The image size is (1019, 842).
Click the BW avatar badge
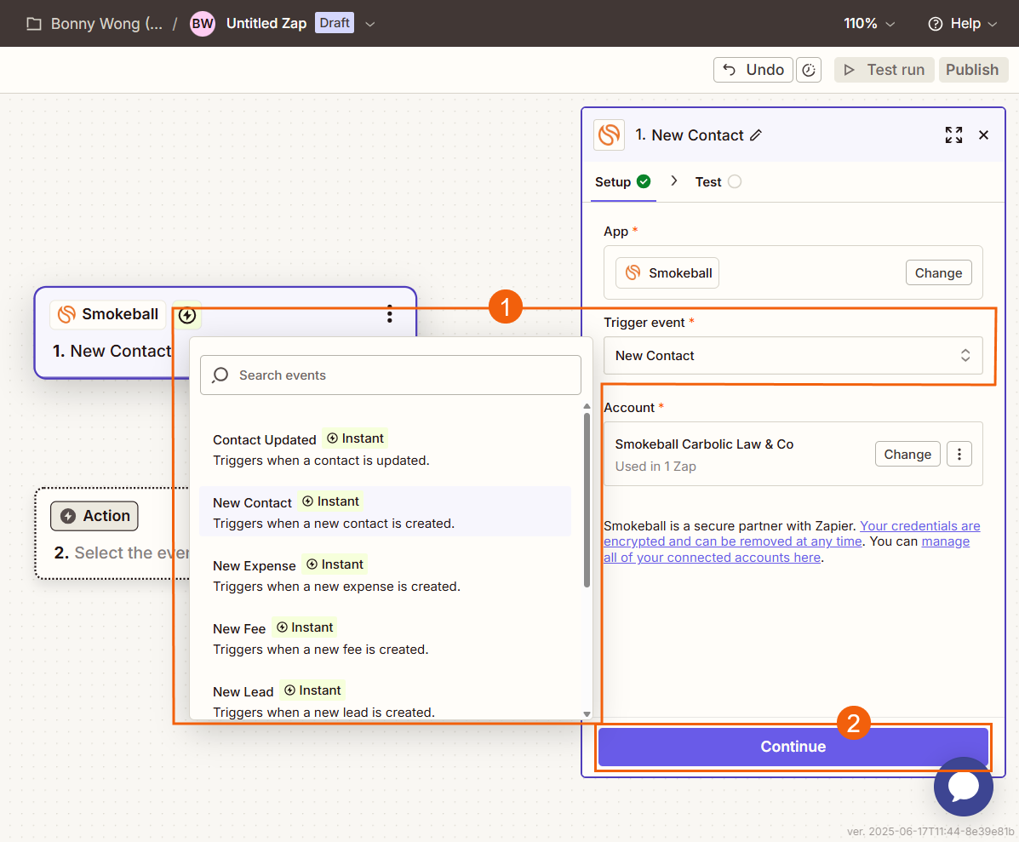[x=202, y=24]
